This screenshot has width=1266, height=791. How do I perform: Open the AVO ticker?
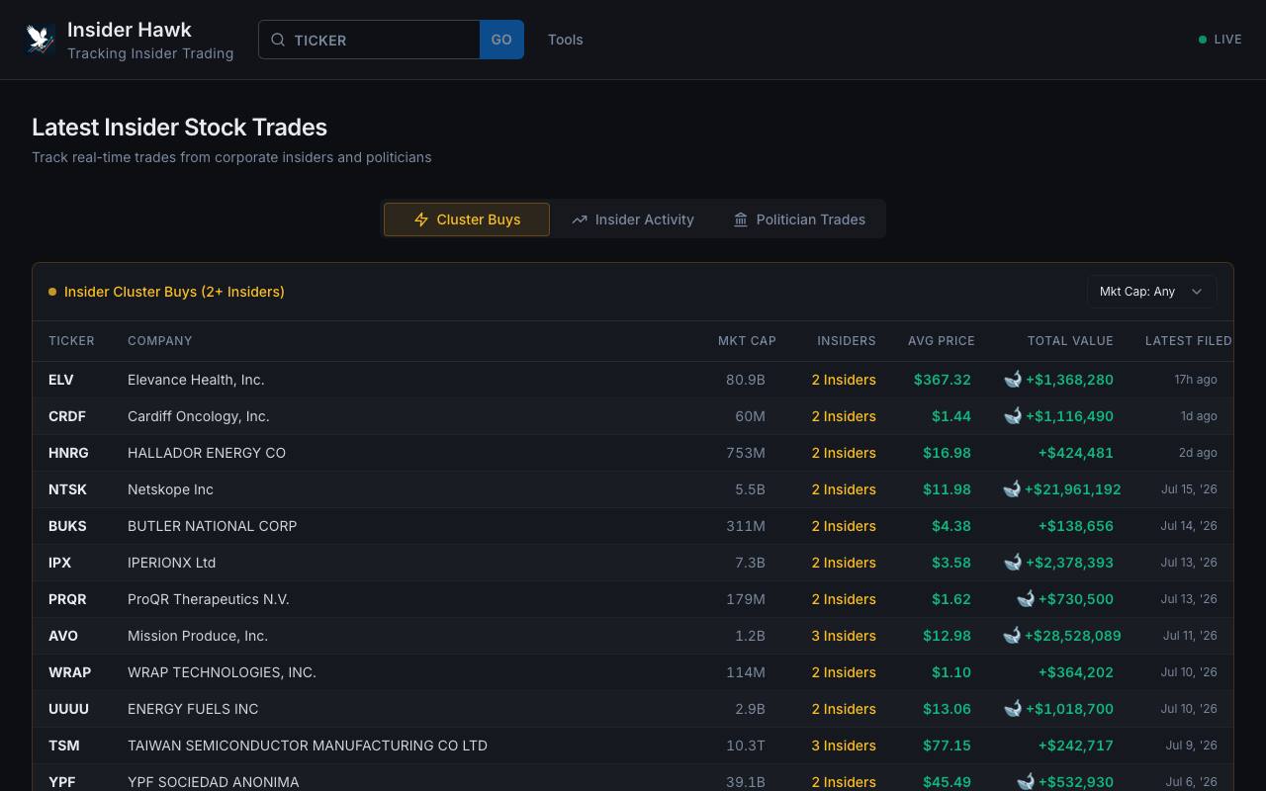click(x=63, y=636)
